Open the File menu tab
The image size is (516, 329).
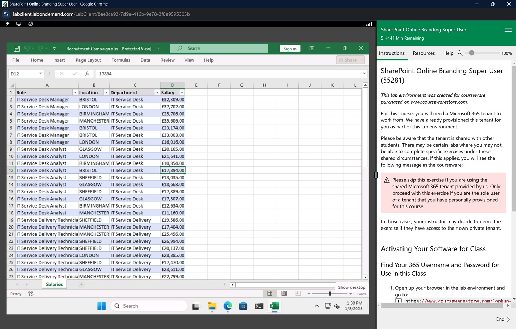(x=16, y=60)
